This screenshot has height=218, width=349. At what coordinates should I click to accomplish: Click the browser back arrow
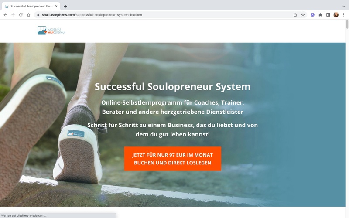(5, 15)
